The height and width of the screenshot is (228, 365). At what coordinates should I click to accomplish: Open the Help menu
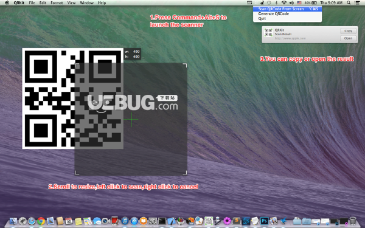point(102,3)
